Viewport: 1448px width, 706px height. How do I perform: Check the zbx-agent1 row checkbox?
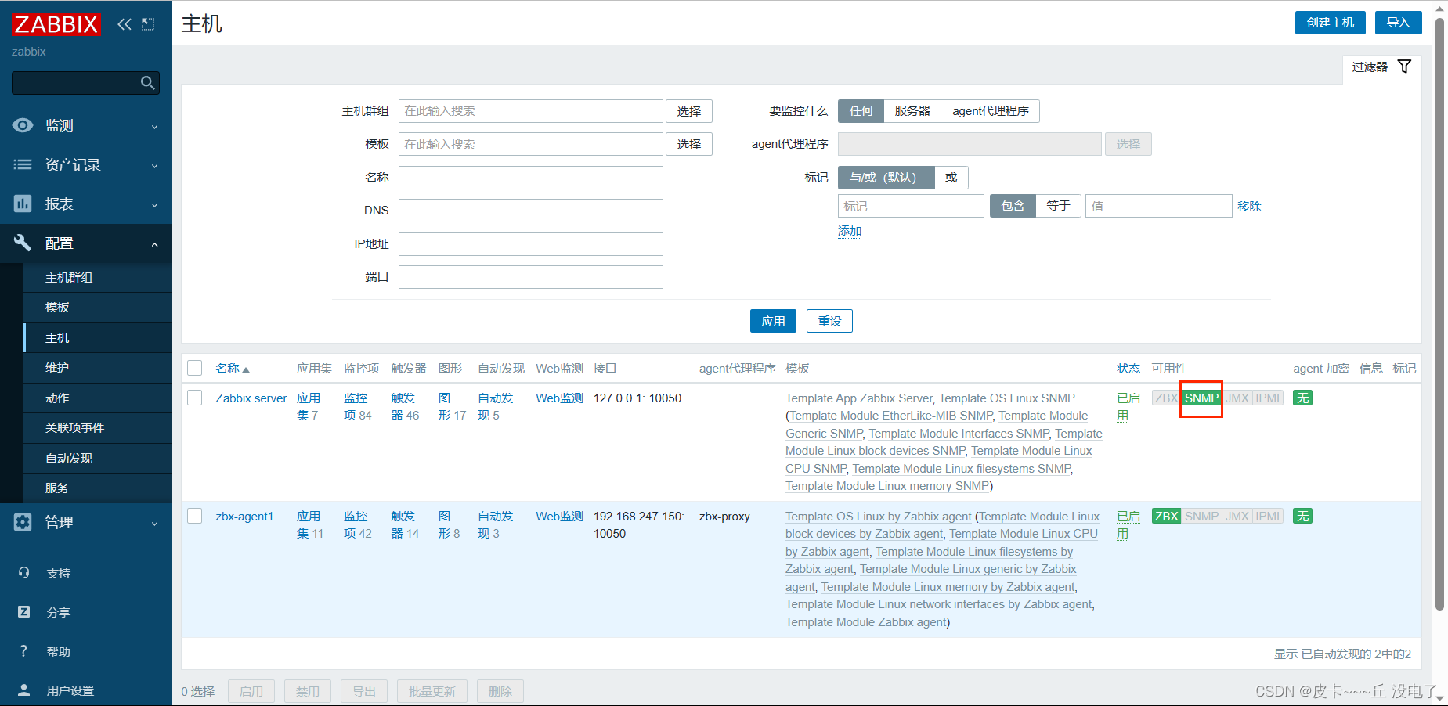(x=195, y=516)
